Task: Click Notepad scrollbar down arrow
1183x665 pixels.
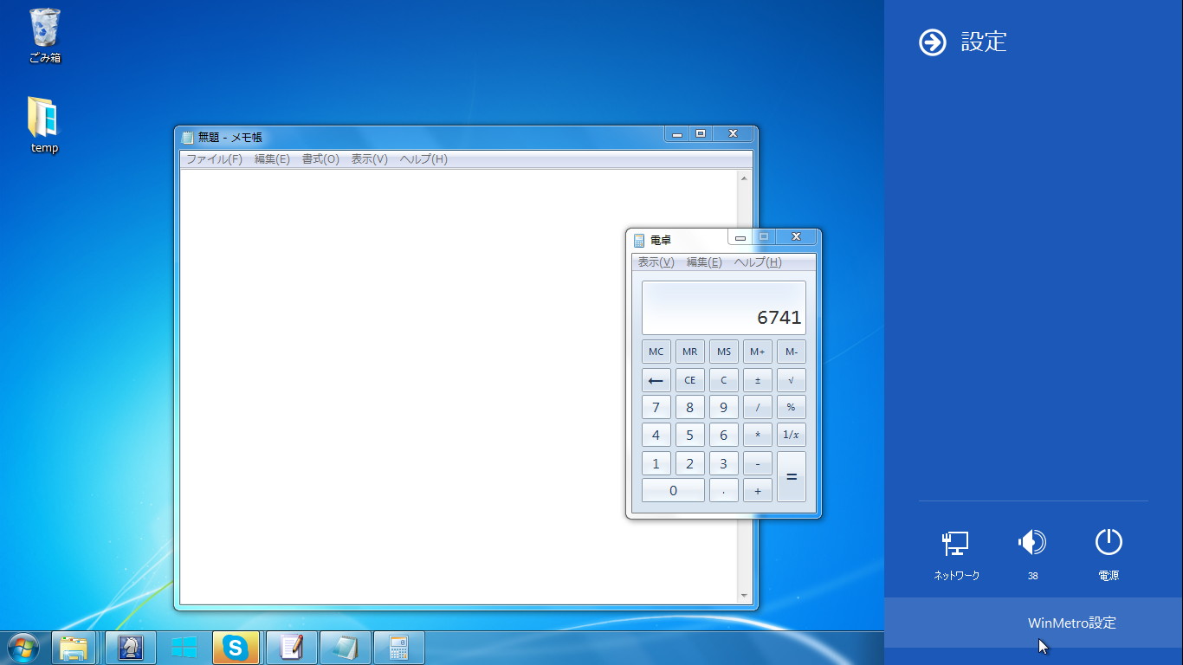Action: pyautogui.click(x=744, y=596)
